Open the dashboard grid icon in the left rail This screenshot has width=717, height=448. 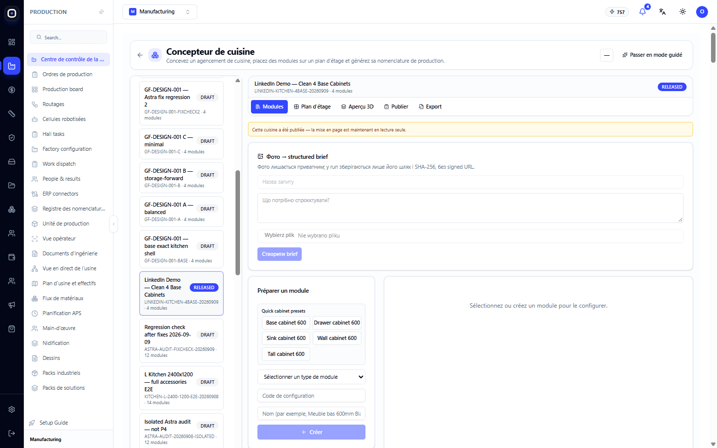tap(12, 42)
